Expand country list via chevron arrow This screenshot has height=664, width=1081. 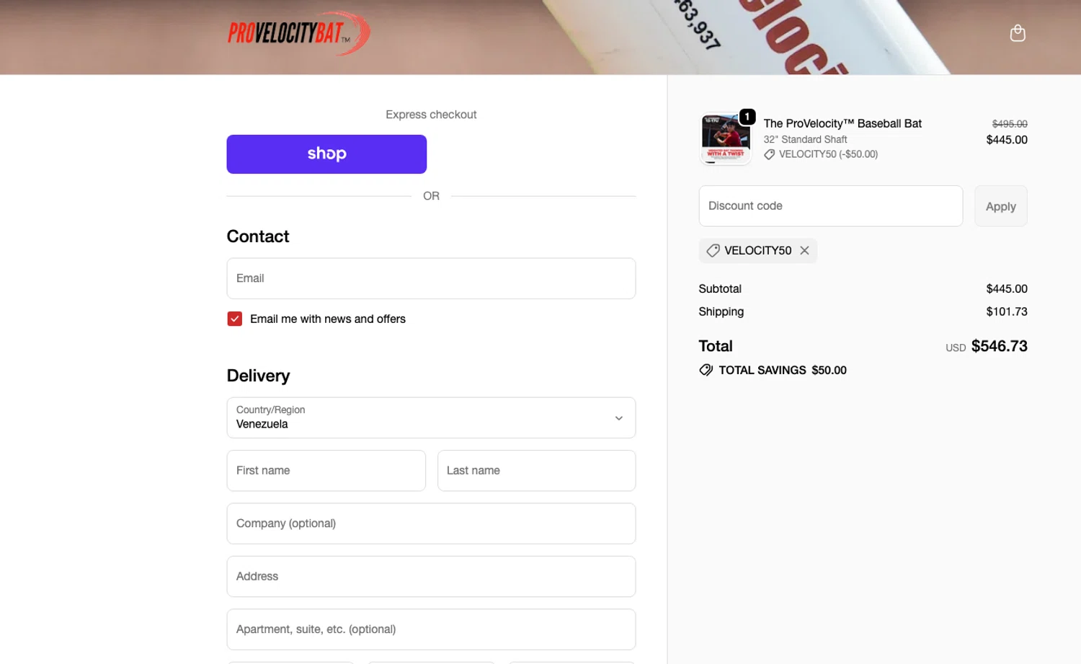pos(618,418)
